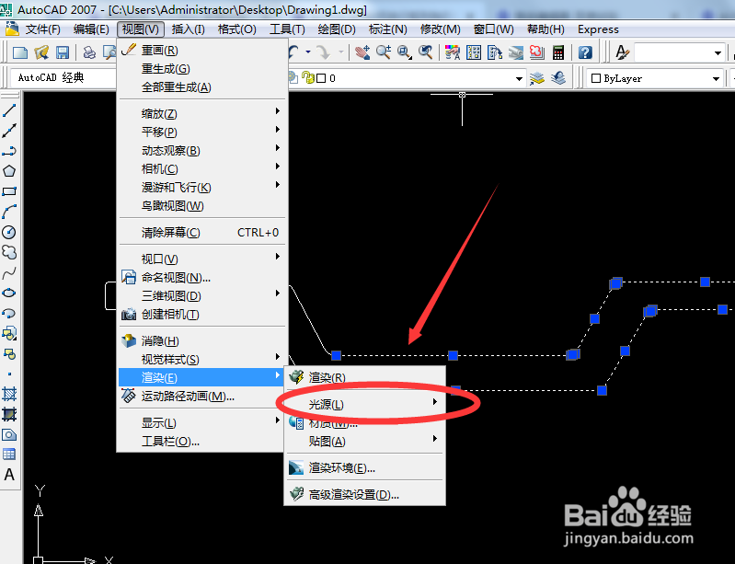Open the DesignCenter icon
The height and width of the screenshot is (564, 735).
click(474, 52)
